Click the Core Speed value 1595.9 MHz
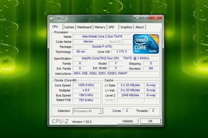 (x=86, y=85)
